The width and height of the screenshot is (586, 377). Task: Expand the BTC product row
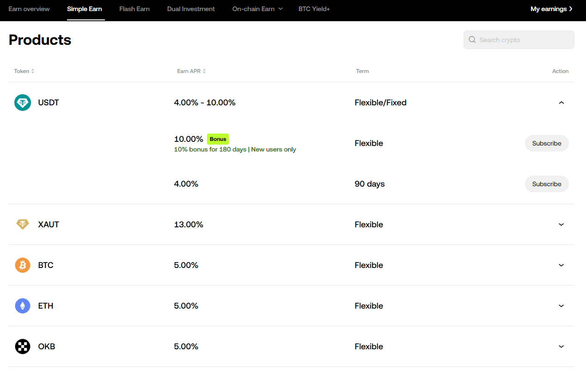(x=562, y=265)
